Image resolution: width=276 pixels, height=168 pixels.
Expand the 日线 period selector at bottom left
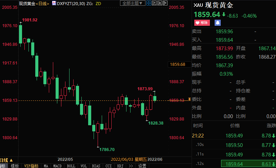[x=6, y=160]
